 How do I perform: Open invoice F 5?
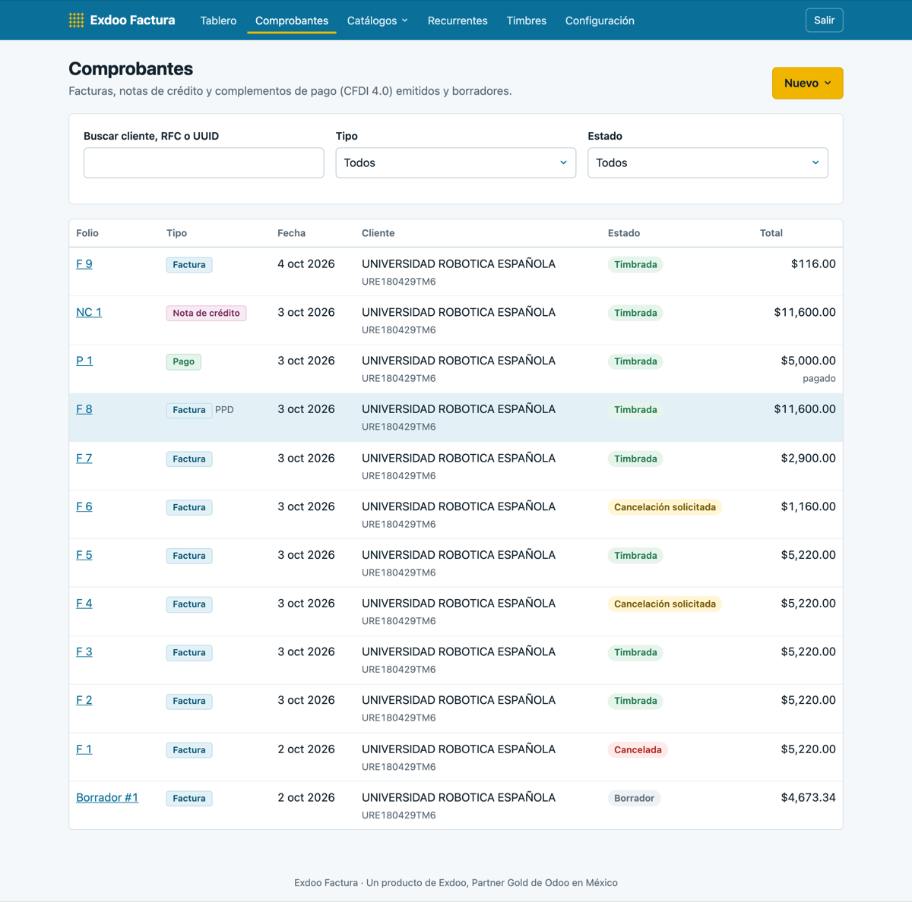pyautogui.click(x=84, y=555)
